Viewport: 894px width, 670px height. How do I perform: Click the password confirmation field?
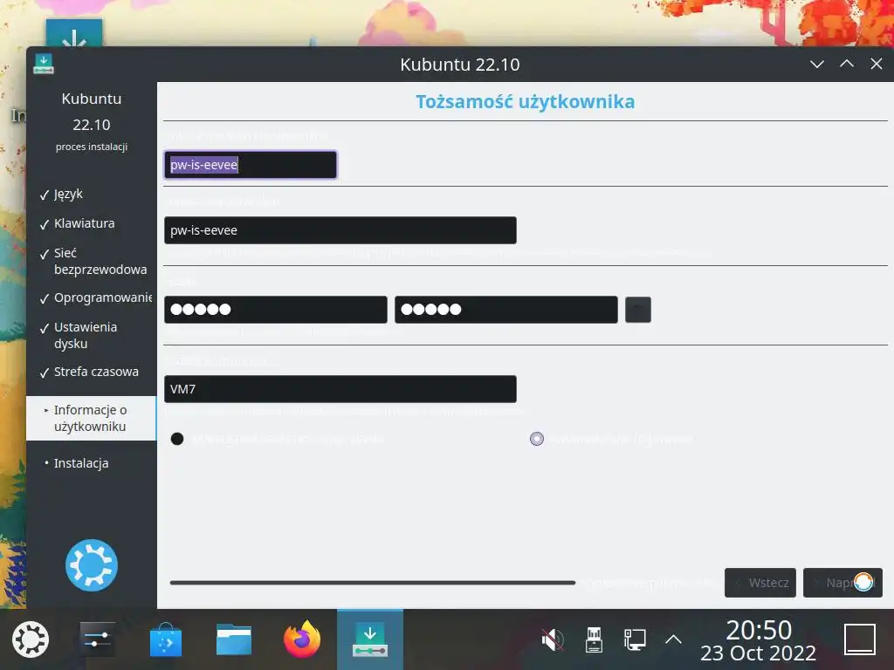click(505, 310)
